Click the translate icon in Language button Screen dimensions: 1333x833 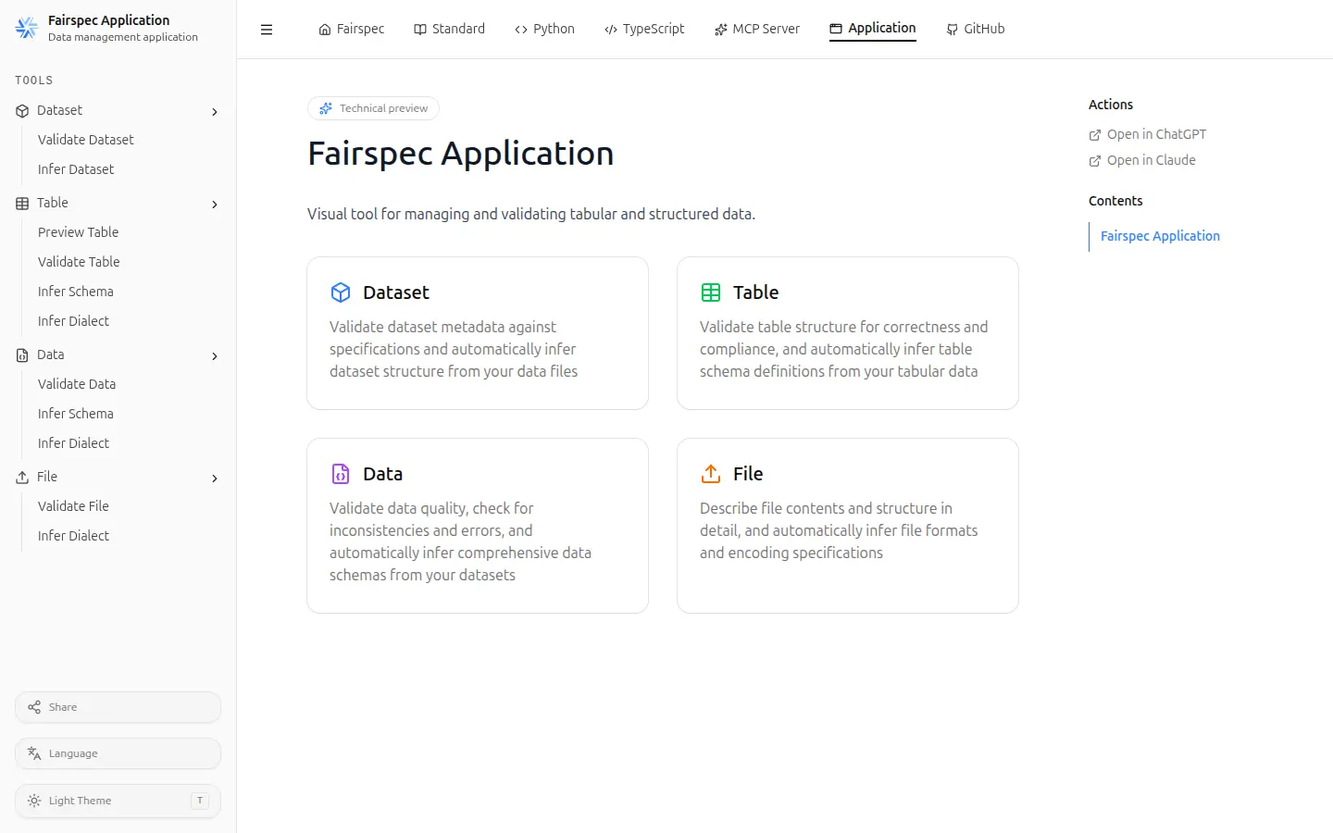click(x=34, y=753)
